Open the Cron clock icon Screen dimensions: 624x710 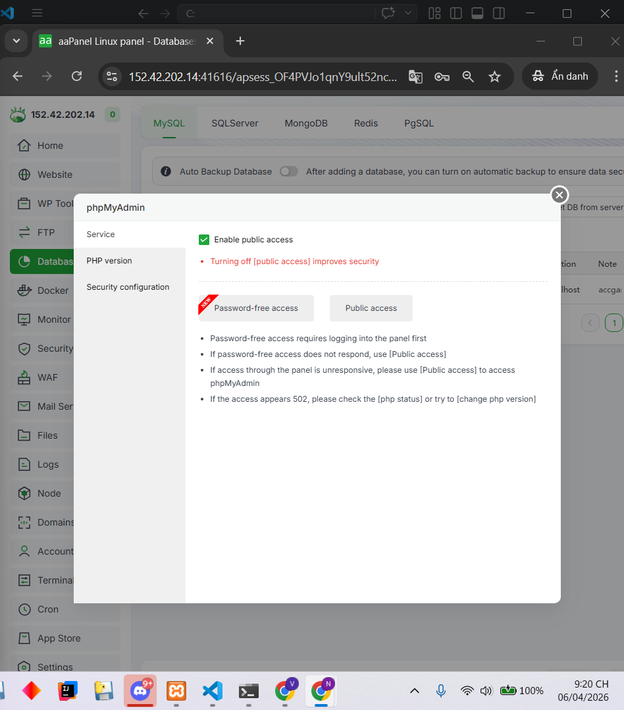pyautogui.click(x=24, y=609)
